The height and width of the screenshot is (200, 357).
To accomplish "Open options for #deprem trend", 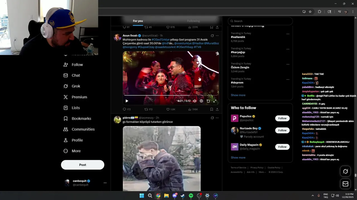I will click(288, 79).
